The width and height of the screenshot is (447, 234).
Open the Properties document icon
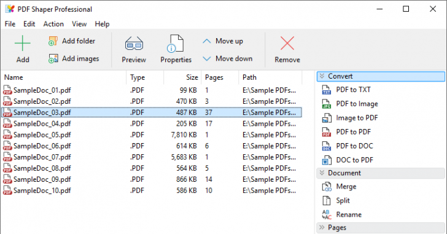coord(175,44)
